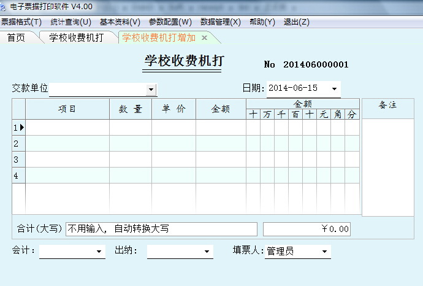Viewport: 423px width, 286px height.
Task: Switch to the 首页 tab
Action: pyautogui.click(x=16, y=37)
